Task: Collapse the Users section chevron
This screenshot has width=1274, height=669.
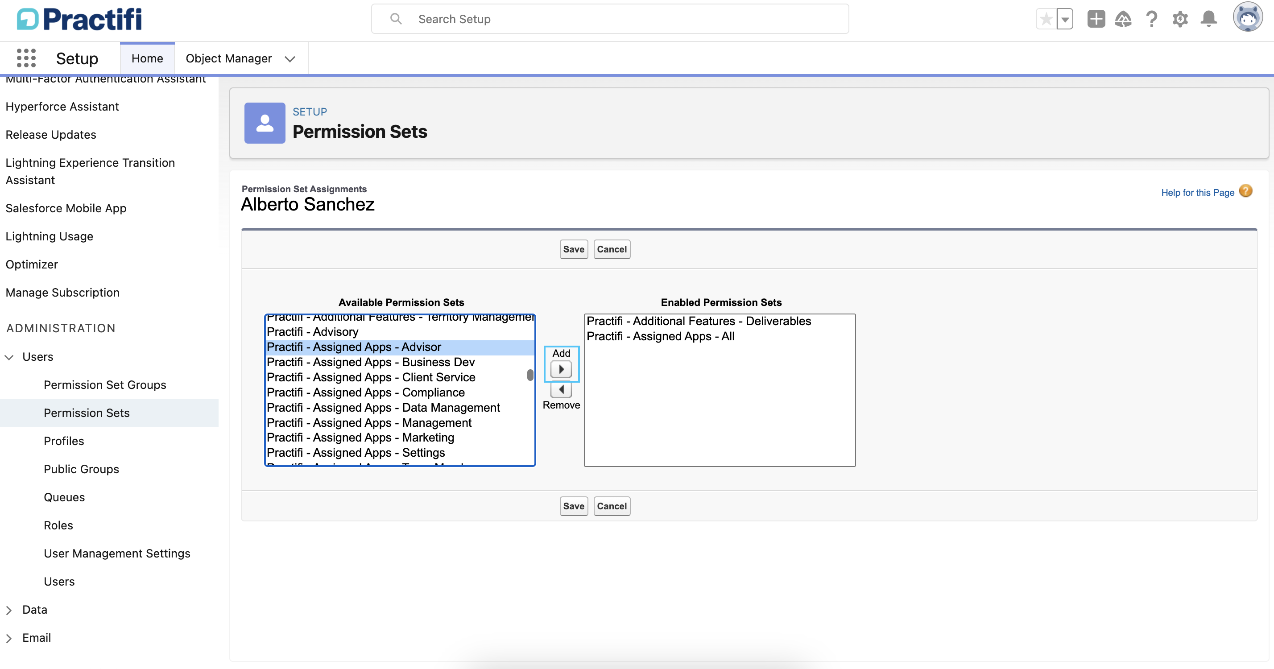Action: 9,357
